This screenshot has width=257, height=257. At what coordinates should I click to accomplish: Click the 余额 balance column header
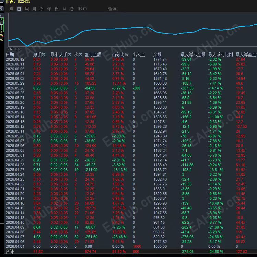157,54
